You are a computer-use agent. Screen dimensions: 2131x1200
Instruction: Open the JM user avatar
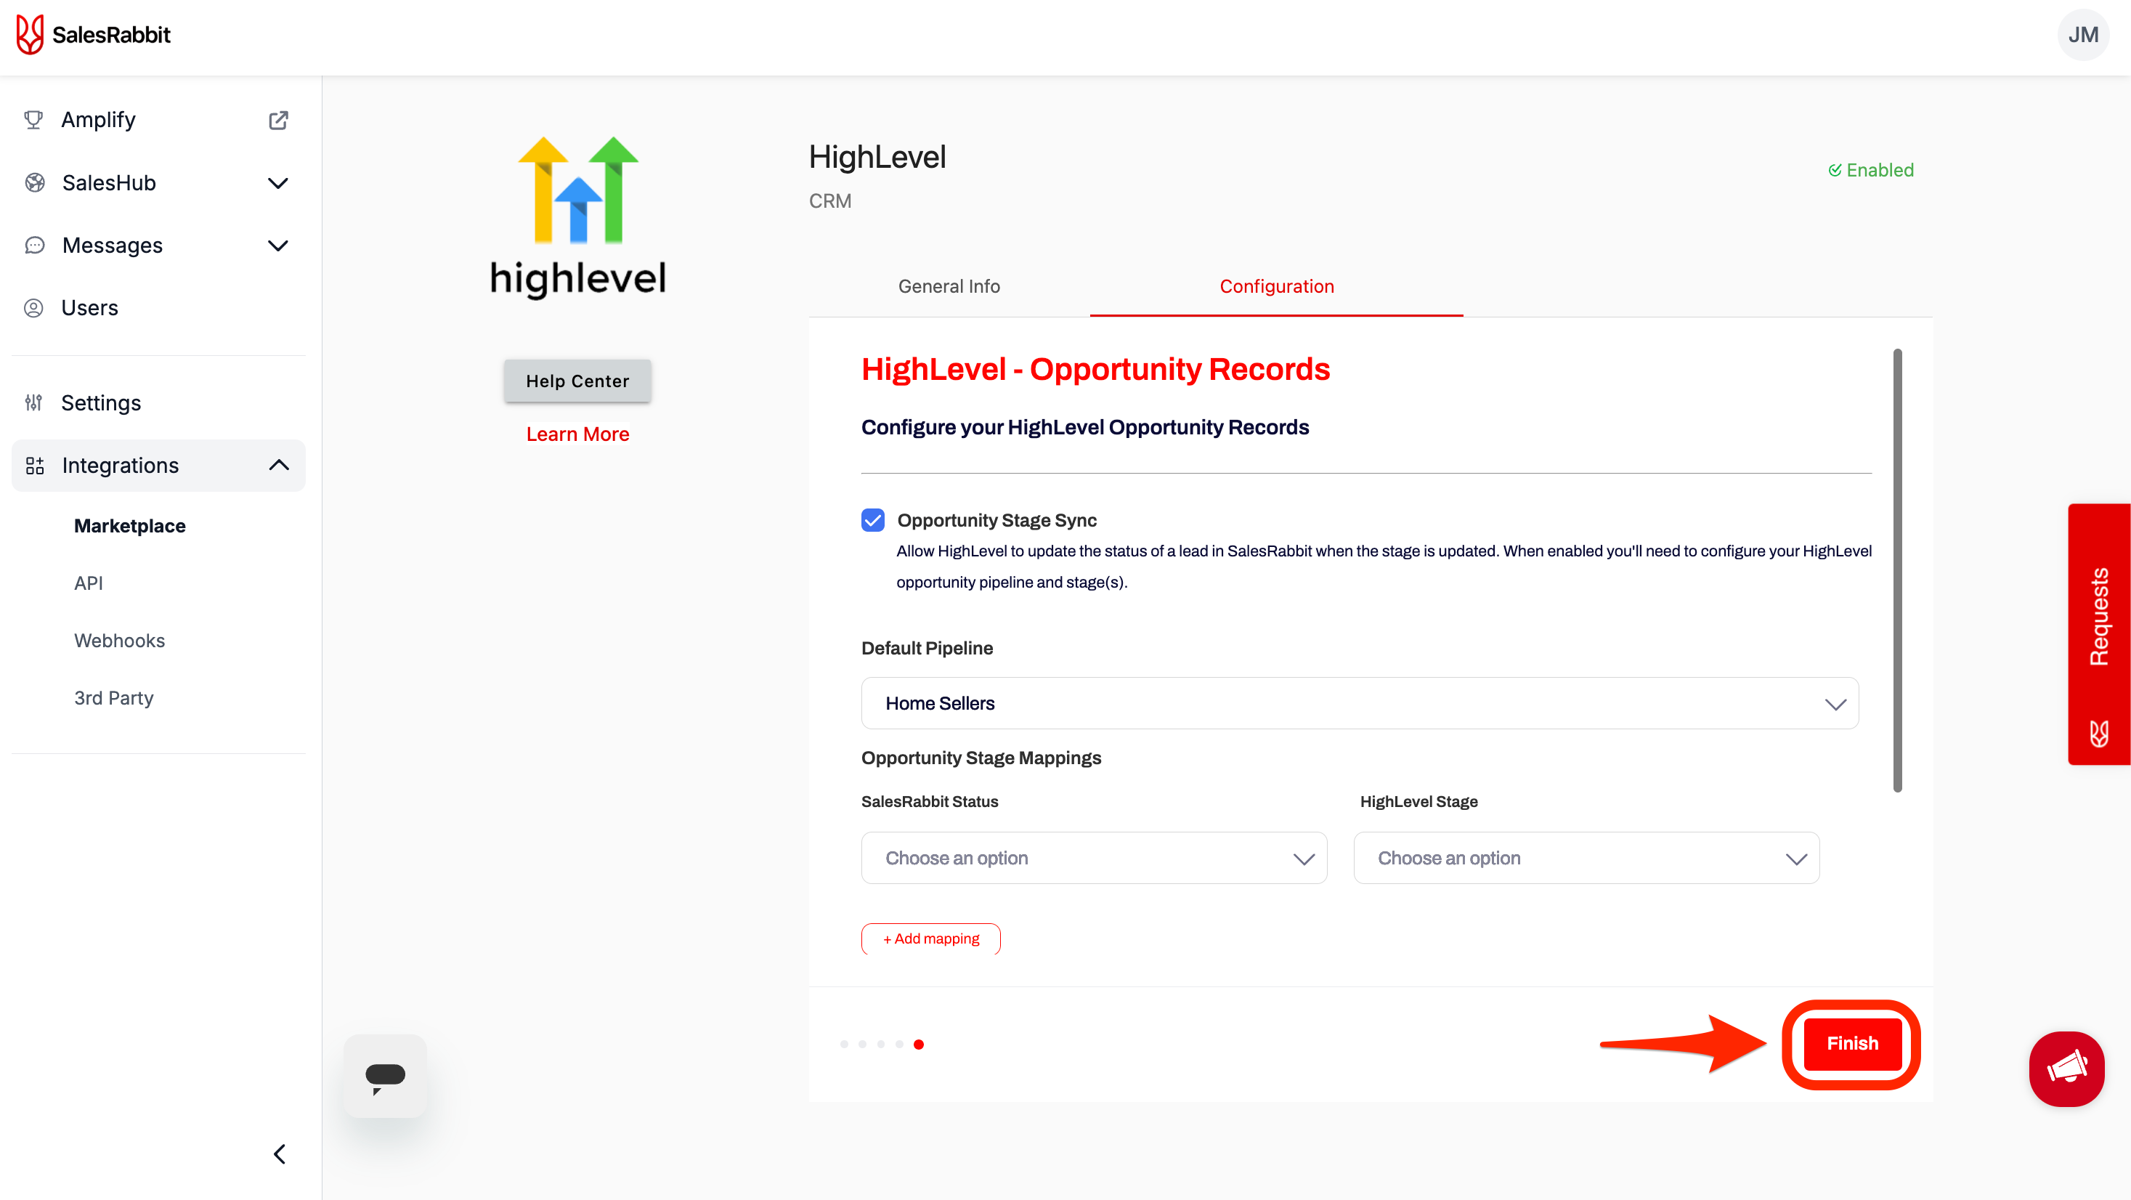2082,35
